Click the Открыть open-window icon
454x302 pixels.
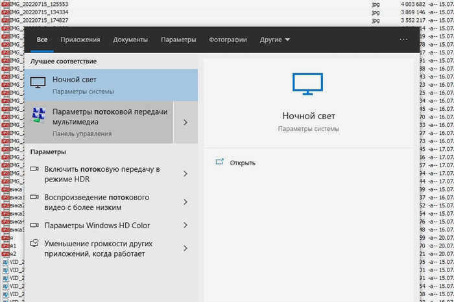(x=220, y=162)
